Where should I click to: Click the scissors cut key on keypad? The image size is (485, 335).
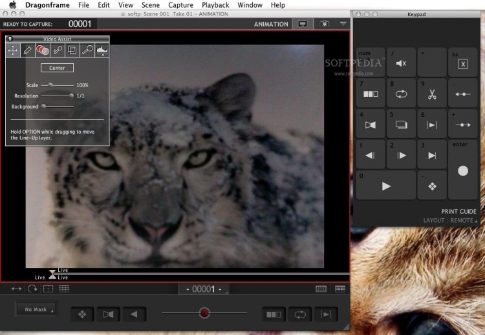click(x=432, y=94)
